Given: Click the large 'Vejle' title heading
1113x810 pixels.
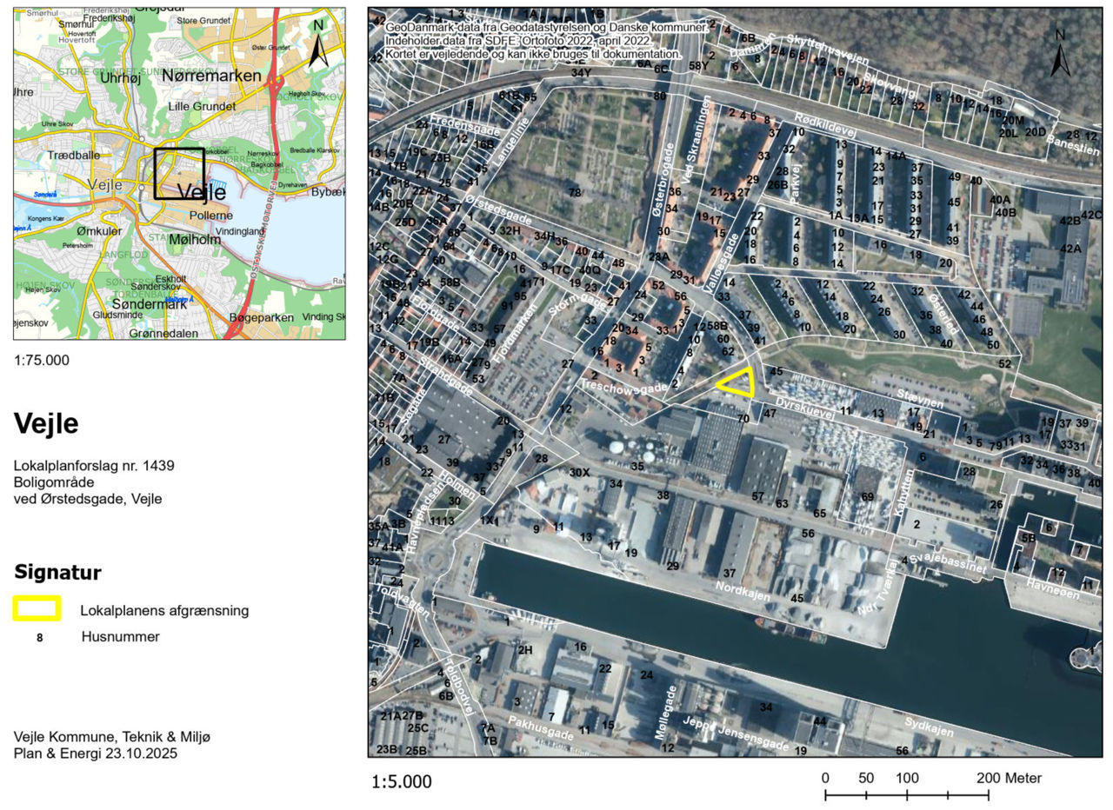Looking at the screenshot, I should (x=46, y=423).
